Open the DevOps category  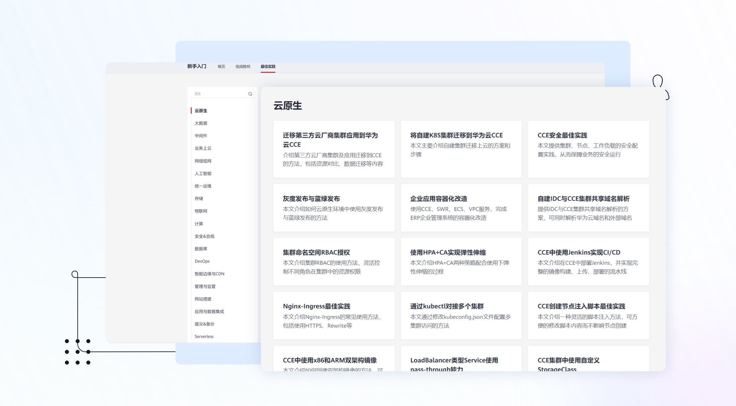coord(202,261)
